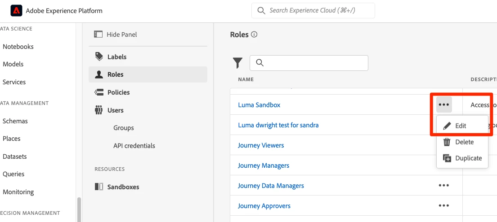Go to Schemas in left navigation
Screen dimensions: 497x222
pyautogui.click(x=15, y=121)
